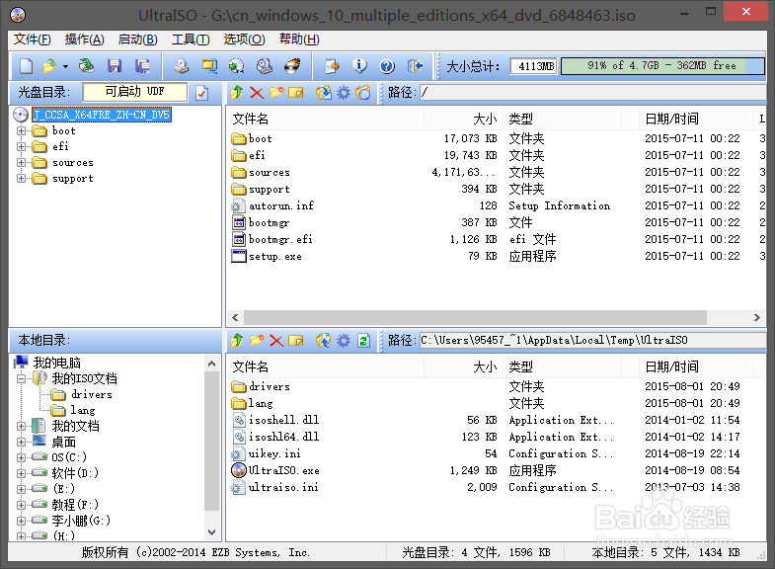Expand the sources folder in disc tree
The image size is (775, 569).
tap(21, 163)
